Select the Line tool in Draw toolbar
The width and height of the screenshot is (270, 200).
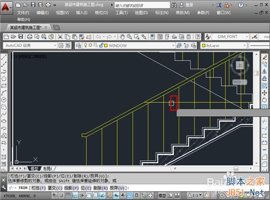click(x=4, y=57)
